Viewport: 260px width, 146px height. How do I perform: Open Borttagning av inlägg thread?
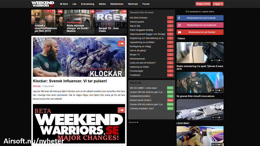[x=140, y=46]
